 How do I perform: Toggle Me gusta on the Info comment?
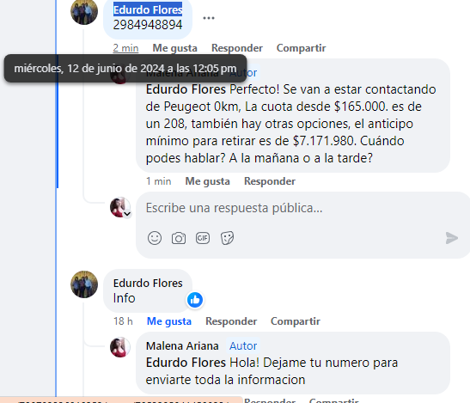click(x=169, y=321)
